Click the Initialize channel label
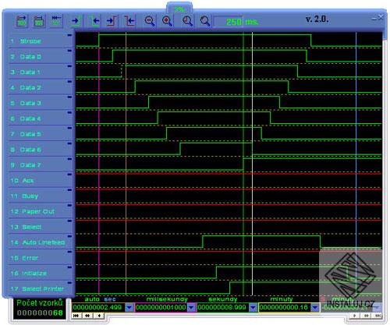The height and width of the screenshot is (325, 390). (x=34, y=273)
